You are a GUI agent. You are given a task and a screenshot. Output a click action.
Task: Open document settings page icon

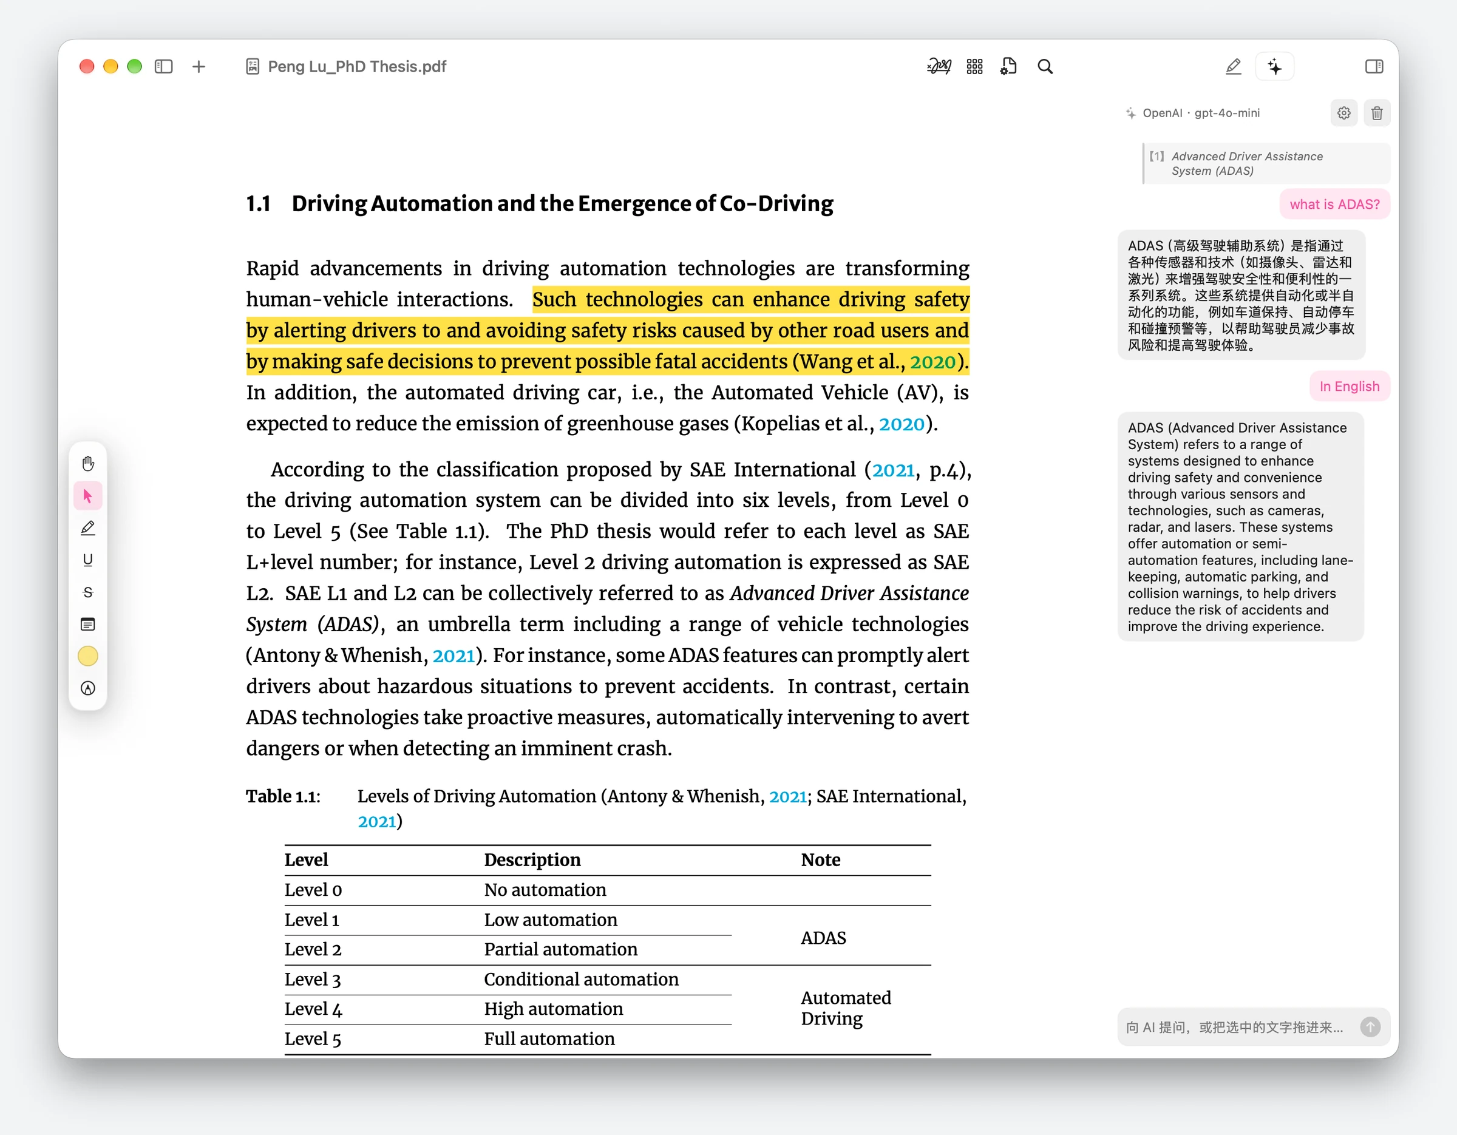[1009, 67]
